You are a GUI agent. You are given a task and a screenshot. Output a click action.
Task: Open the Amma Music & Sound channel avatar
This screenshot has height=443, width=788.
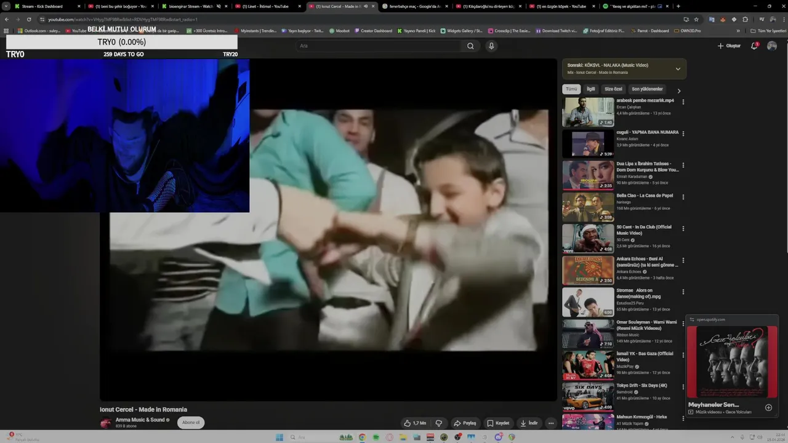[x=106, y=423]
